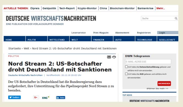Open Welt in the breadcrumb

point(26,49)
